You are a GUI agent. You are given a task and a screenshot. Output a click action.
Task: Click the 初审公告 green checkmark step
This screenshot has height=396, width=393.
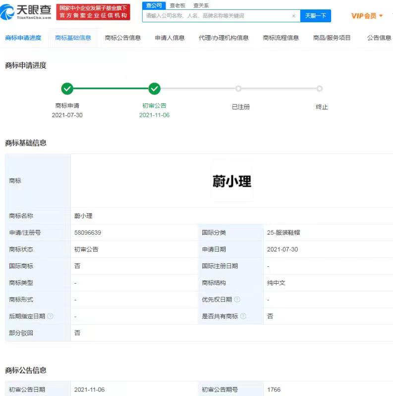pos(155,89)
